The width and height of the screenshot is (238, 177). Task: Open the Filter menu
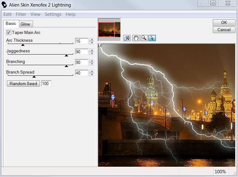[21, 14]
